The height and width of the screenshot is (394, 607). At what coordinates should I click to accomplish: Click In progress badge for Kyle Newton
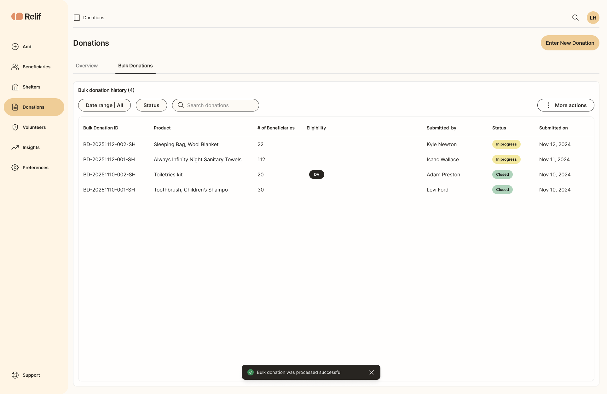(x=506, y=144)
